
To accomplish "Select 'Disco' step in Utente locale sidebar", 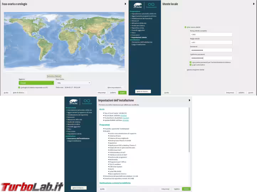I will 133,33.
